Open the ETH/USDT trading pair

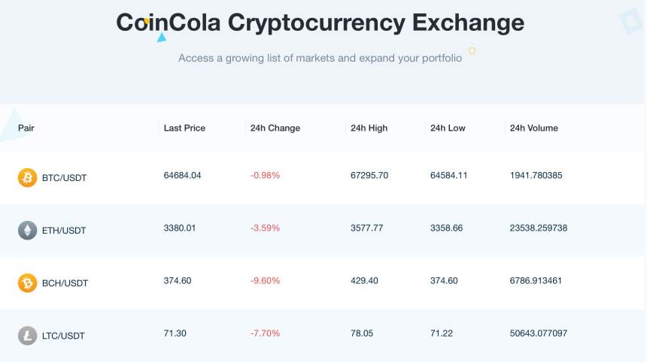coord(64,231)
